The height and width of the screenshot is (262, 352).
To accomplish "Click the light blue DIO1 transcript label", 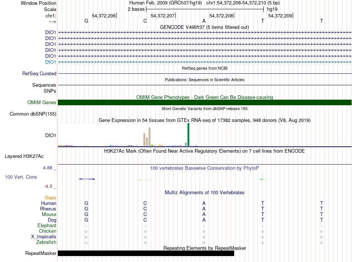I will click(50, 62).
